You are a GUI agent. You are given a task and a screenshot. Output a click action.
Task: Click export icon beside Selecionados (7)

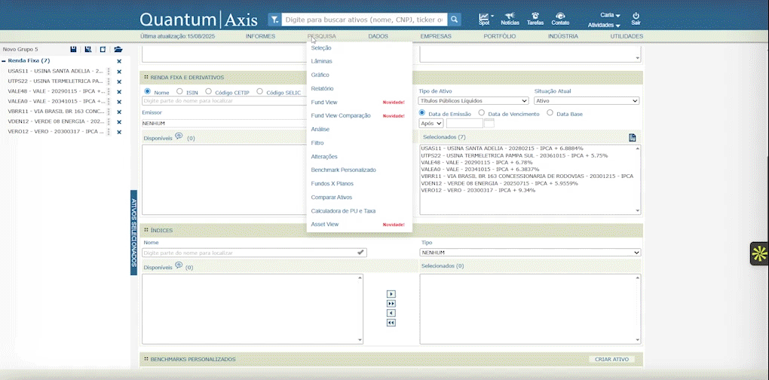click(633, 138)
